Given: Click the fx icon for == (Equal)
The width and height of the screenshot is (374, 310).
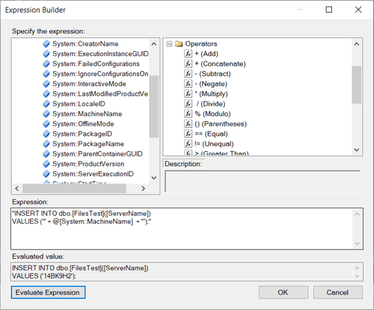Looking at the screenshot, I should tap(188, 134).
